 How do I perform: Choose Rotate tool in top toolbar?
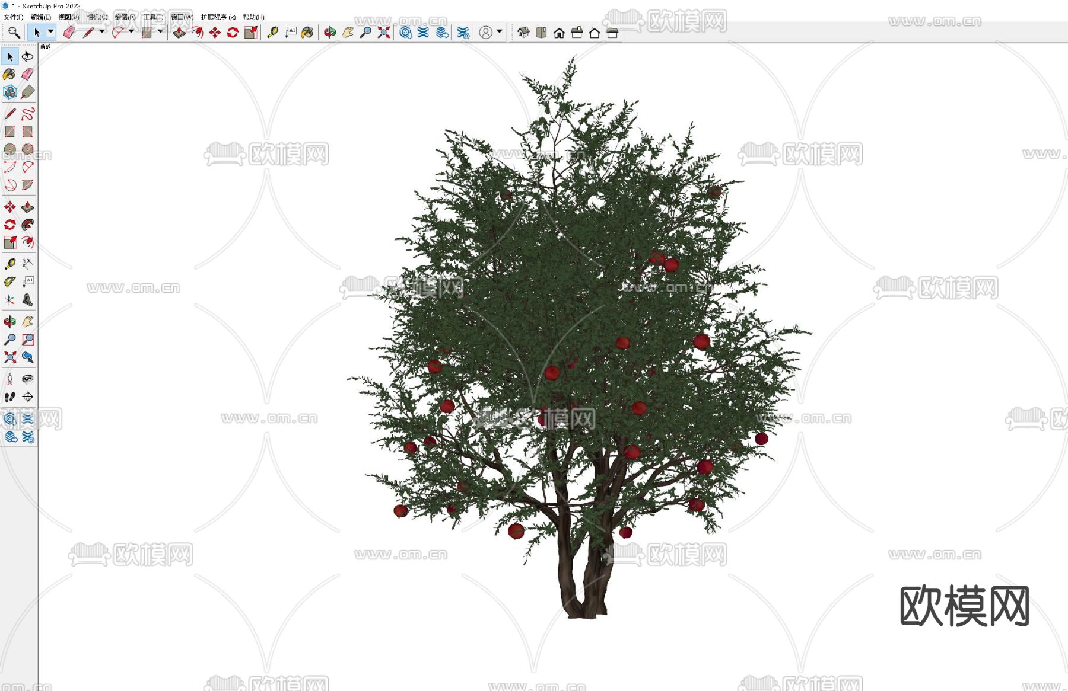233,33
